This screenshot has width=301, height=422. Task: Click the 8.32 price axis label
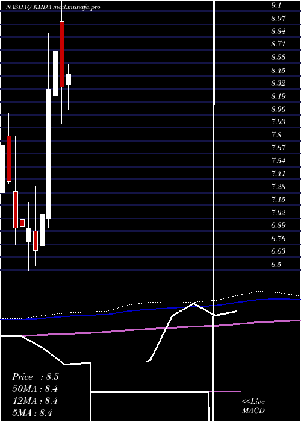(x=278, y=83)
